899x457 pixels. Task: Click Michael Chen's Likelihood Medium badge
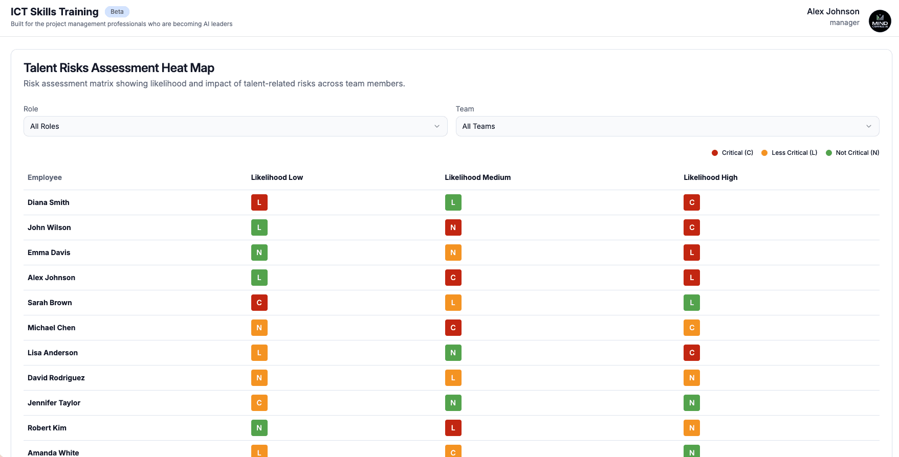pyautogui.click(x=453, y=328)
